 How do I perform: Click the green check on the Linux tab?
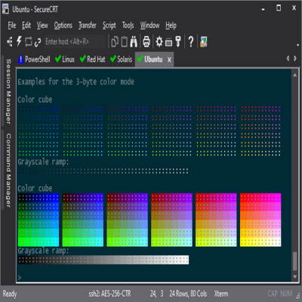coord(58,59)
